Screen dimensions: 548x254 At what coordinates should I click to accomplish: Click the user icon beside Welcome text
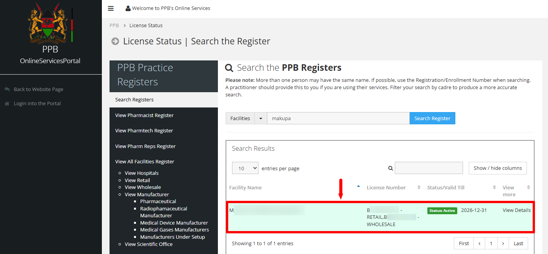click(x=128, y=8)
